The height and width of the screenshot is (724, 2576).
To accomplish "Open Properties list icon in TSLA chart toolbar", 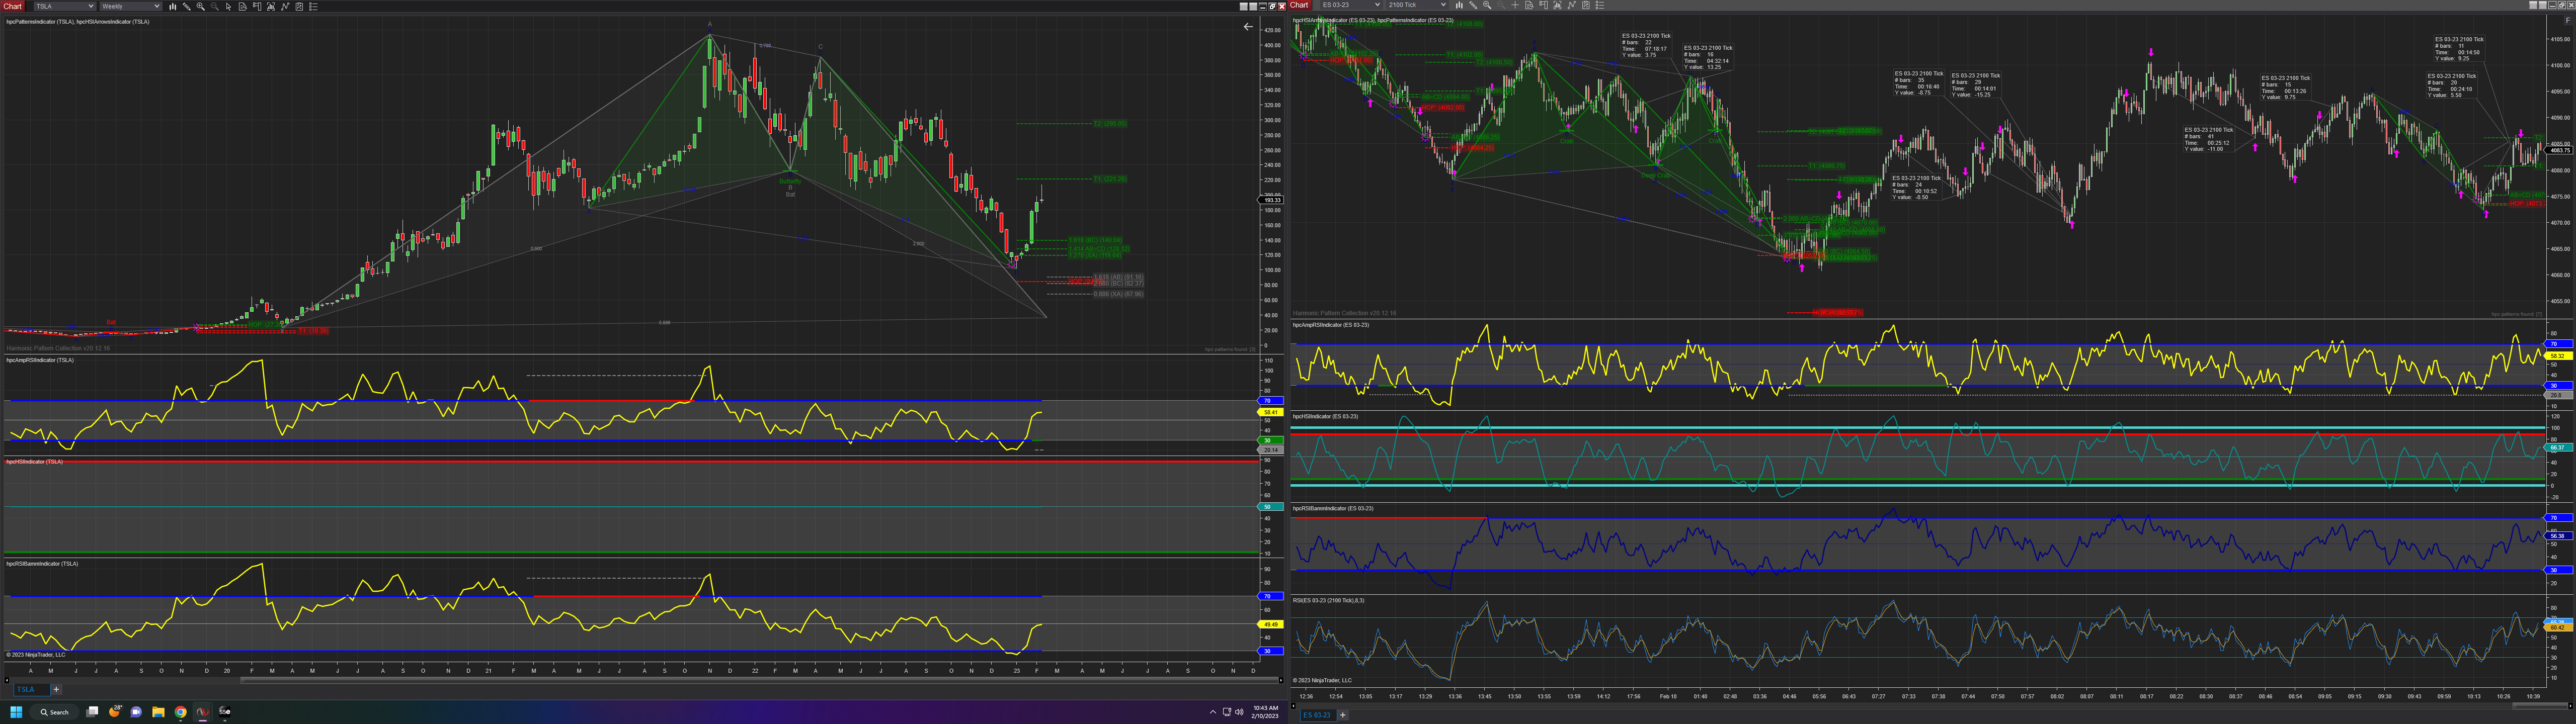I will pos(313,6).
